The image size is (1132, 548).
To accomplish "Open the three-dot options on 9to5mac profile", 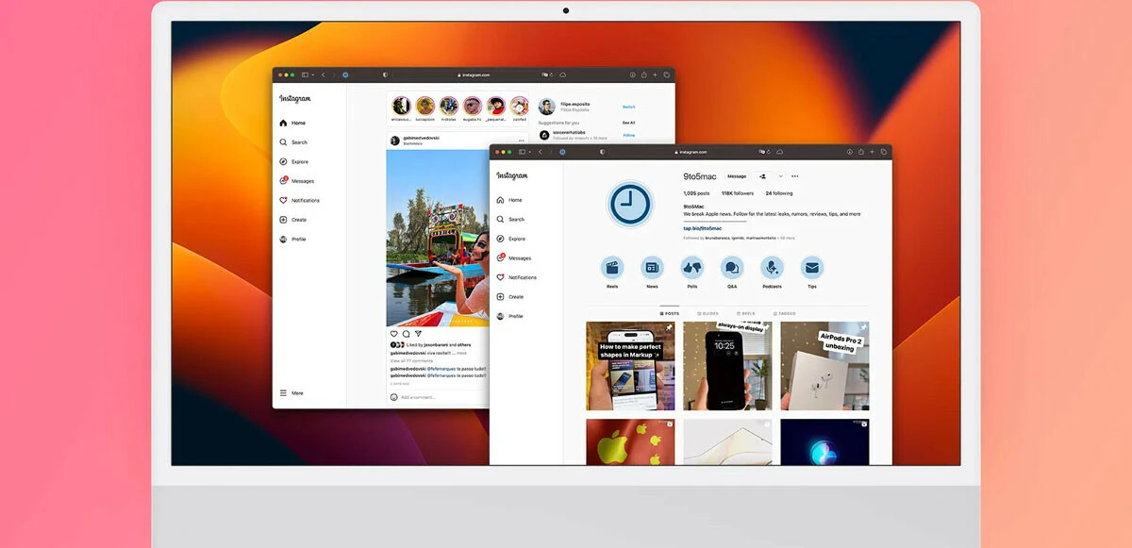I will click(x=795, y=176).
